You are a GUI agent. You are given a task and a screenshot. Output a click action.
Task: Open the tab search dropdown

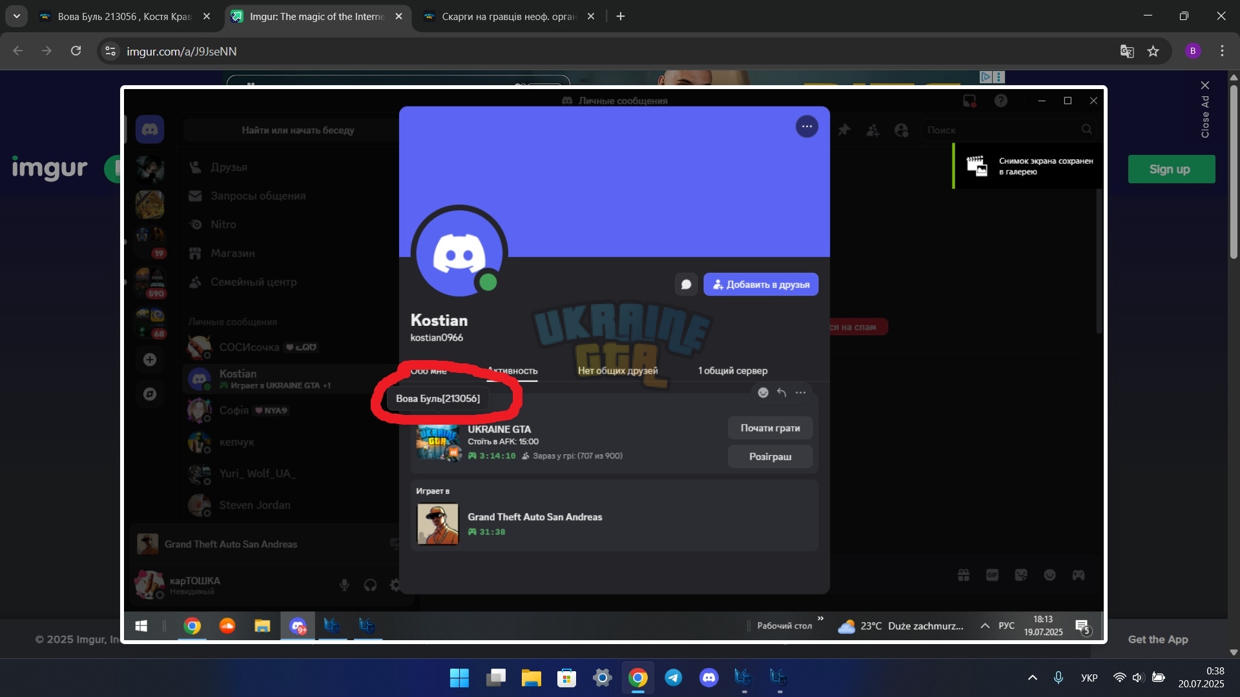pos(16,16)
